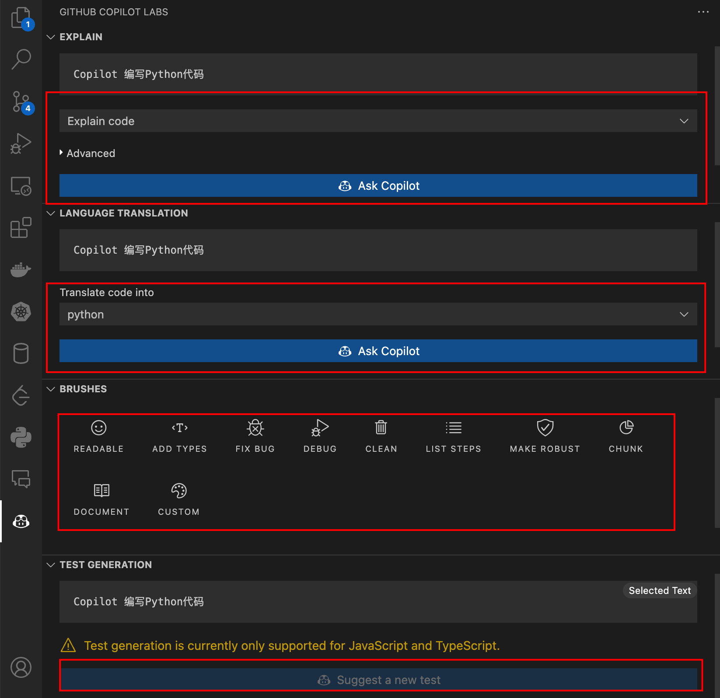The width and height of the screenshot is (720, 698).
Task: Apply the Fix Bug brush
Action: pyautogui.click(x=255, y=436)
